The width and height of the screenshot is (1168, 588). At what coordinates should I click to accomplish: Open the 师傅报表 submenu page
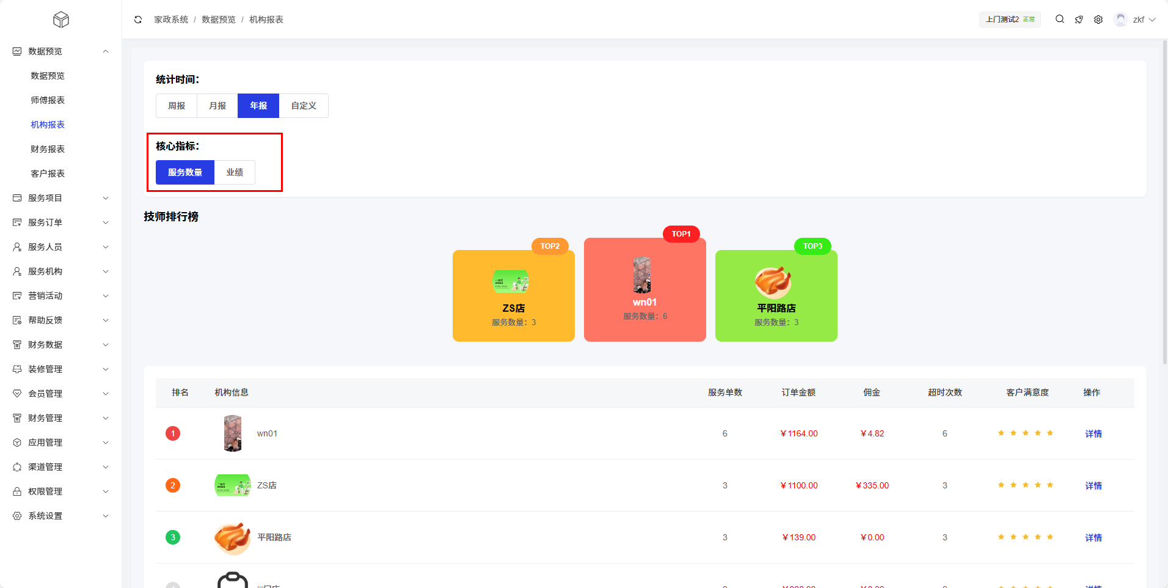48,100
